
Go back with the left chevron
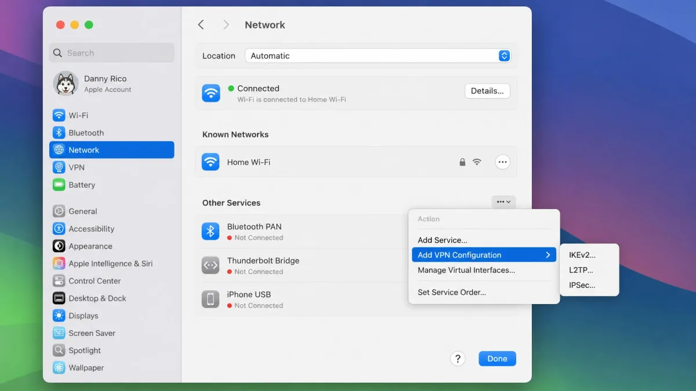coord(201,25)
